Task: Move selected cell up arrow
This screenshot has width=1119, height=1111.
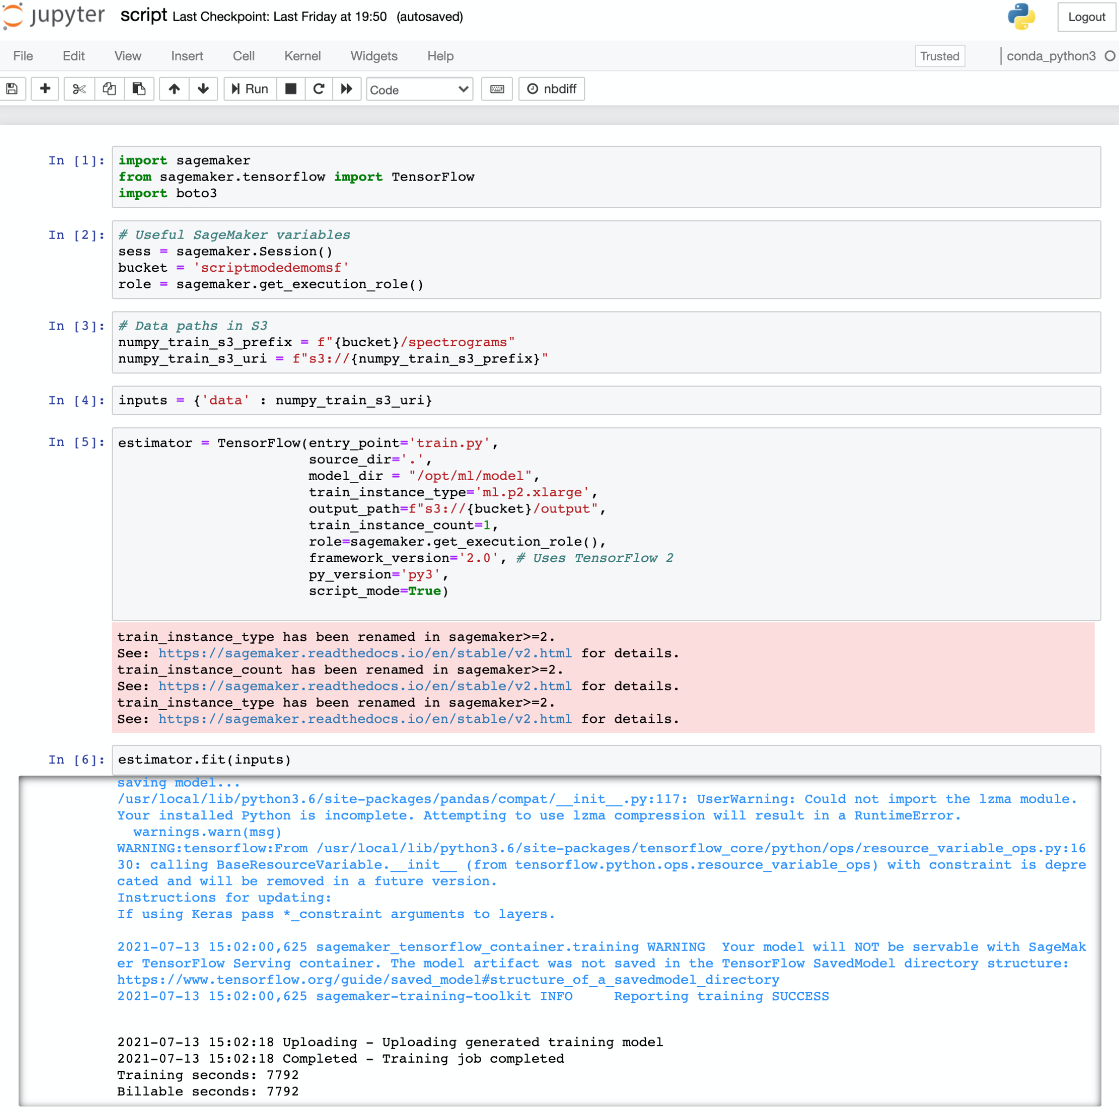Action: 175,89
